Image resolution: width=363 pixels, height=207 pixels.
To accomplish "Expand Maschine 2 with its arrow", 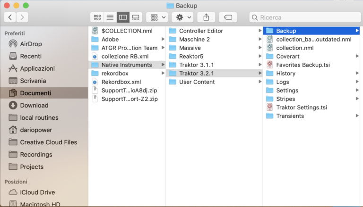I will [x=260, y=39].
